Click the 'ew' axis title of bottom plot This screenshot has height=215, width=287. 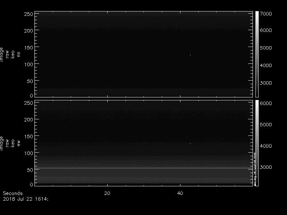(19, 143)
